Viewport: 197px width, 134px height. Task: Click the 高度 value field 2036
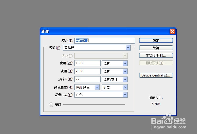pos(88,71)
